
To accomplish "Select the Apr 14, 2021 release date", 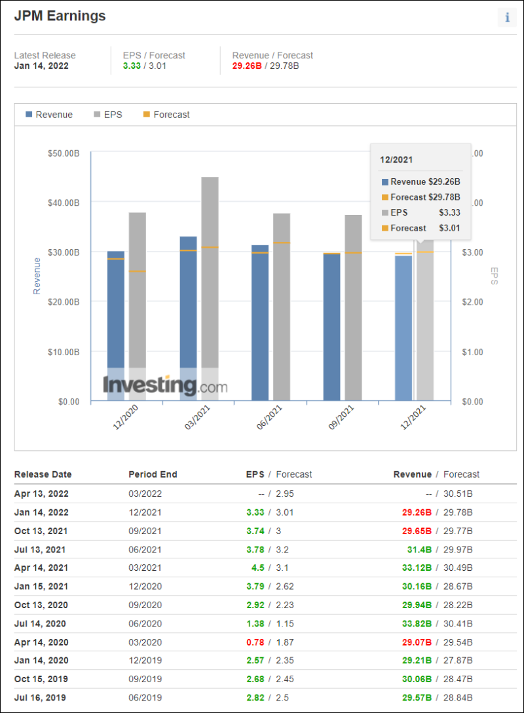I will [x=41, y=568].
